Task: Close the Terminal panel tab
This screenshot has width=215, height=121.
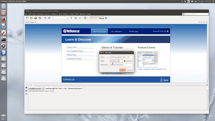Action: [x=34, y=85]
